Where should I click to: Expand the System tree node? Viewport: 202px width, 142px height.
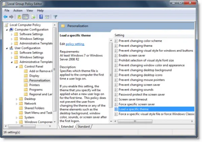point(16,118)
